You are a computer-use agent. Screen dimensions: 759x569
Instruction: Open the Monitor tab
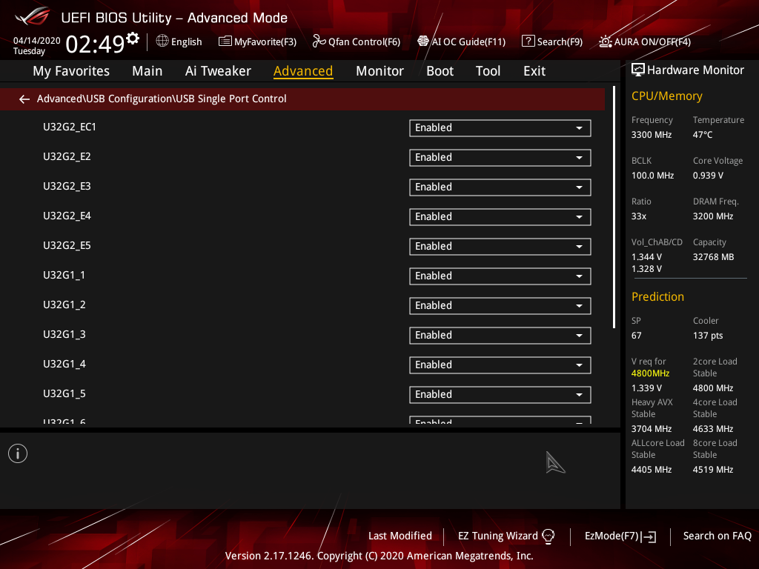(379, 71)
